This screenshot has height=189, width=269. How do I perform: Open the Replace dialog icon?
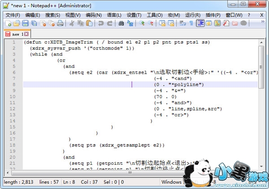click(x=130, y=23)
